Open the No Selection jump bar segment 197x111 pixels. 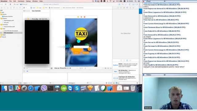(80, 8)
